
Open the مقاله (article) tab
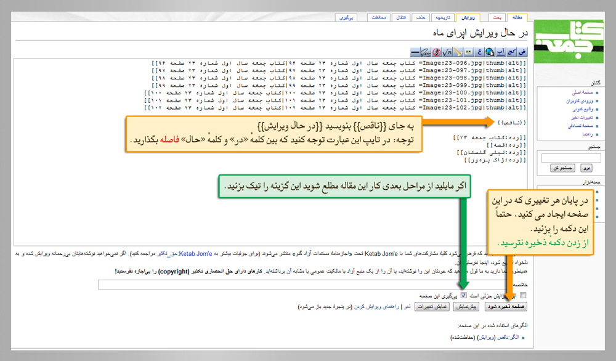[517, 18]
